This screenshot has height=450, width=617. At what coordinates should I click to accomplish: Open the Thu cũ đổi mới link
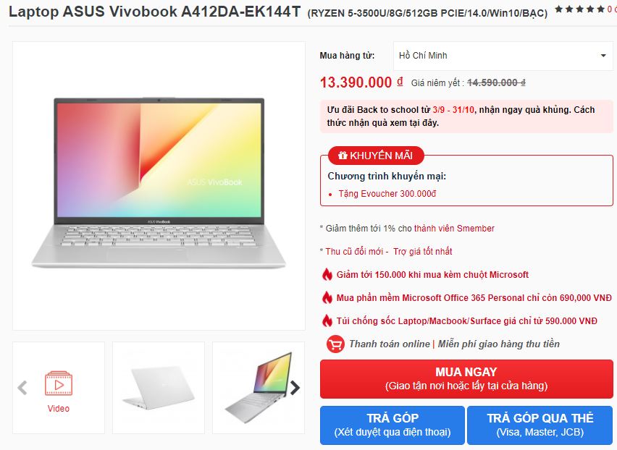coord(354,252)
